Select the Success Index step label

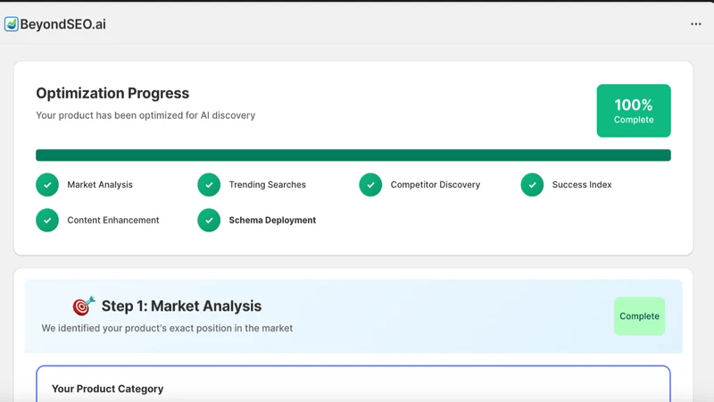coord(582,185)
